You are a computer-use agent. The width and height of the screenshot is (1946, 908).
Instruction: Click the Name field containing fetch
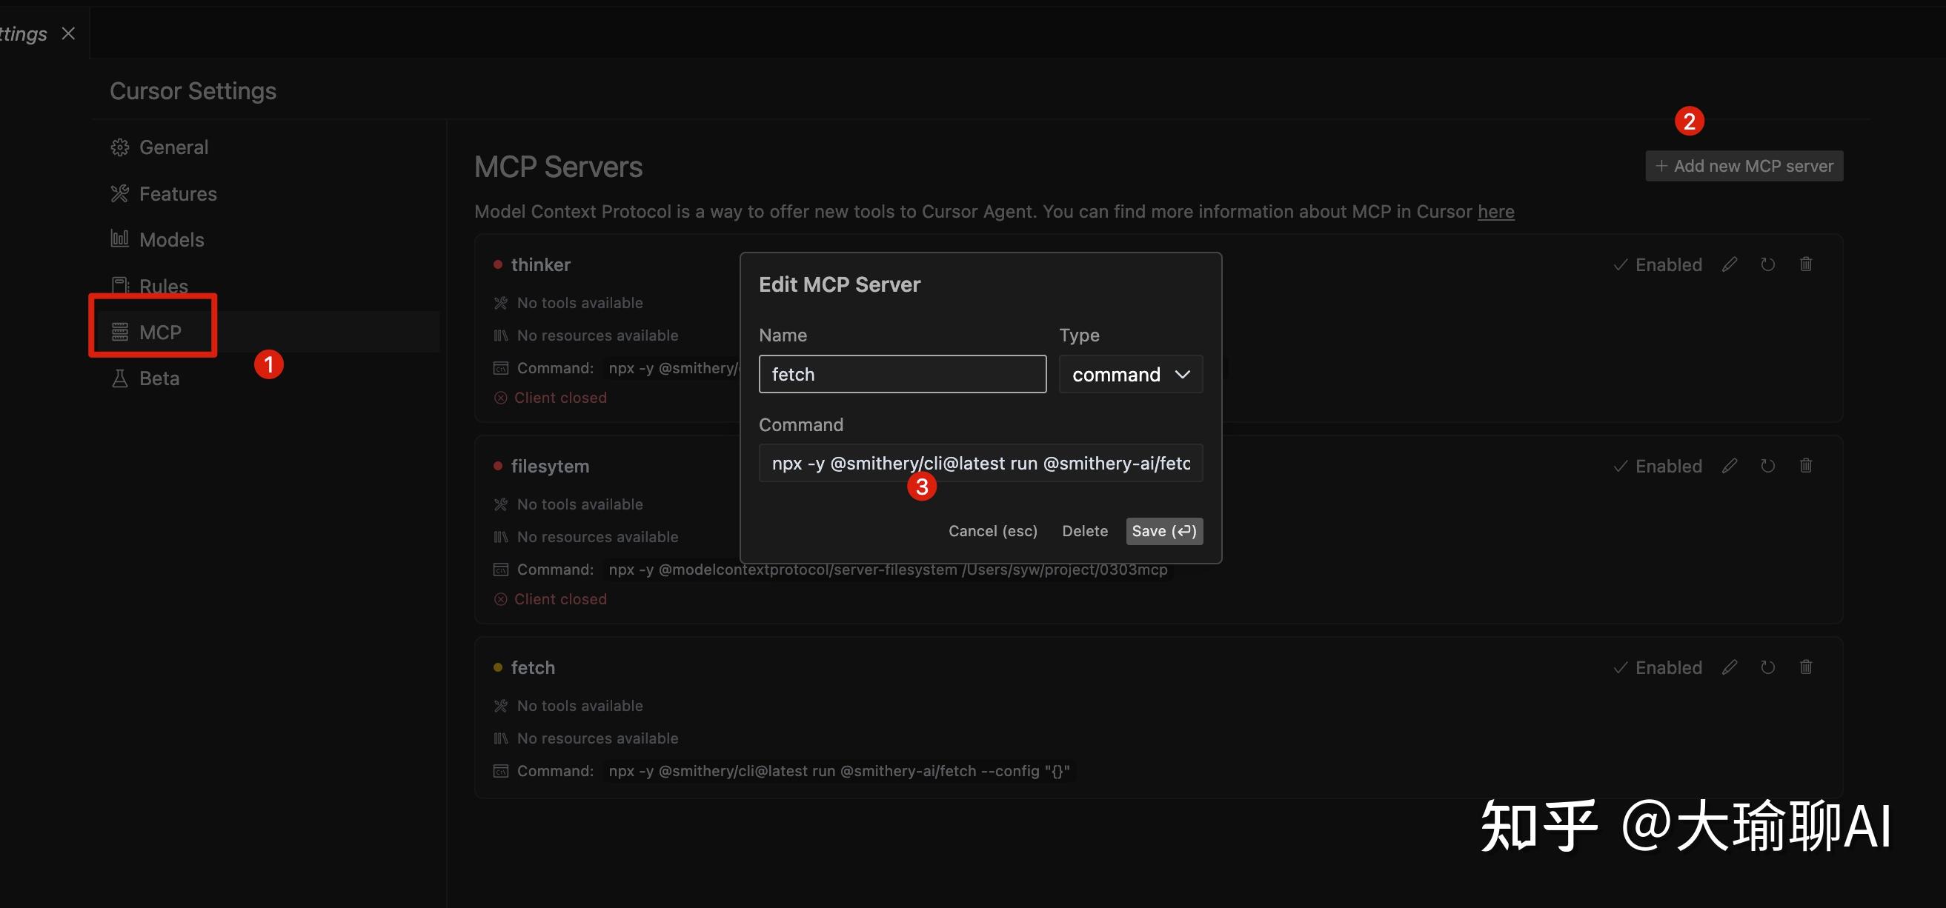902,374
